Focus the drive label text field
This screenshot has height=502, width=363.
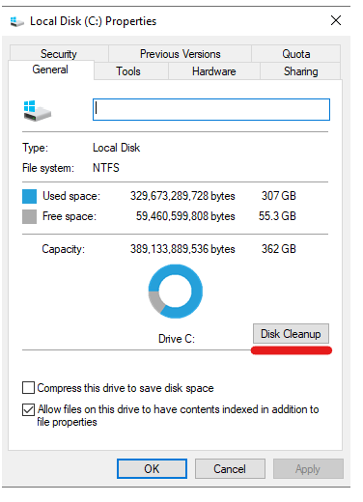211,110
